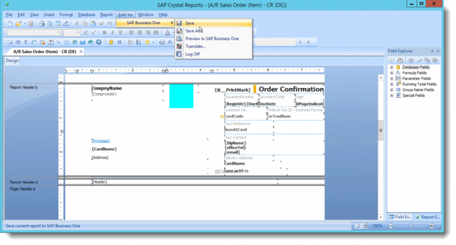Screen dimensions: 456x245
Task: Open Report Explorer bottom tab
Action: coord(427,217)
